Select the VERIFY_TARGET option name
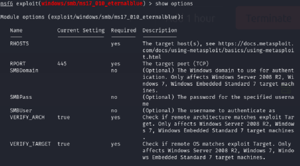The image size is (300, 166). [x=30, y=144]
